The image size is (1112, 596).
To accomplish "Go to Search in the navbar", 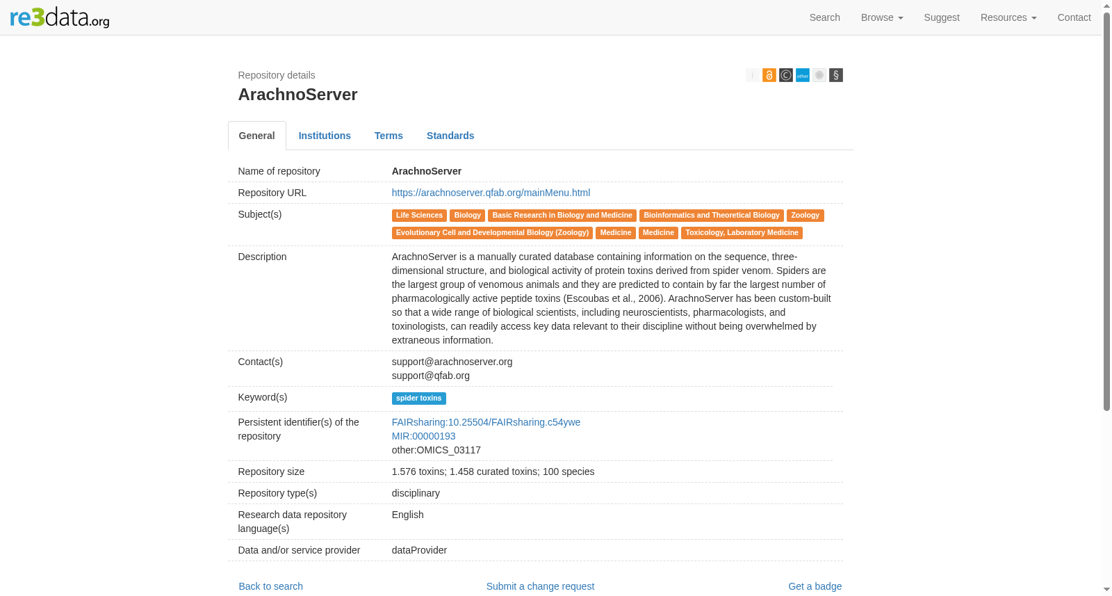I will pos(825,17).
